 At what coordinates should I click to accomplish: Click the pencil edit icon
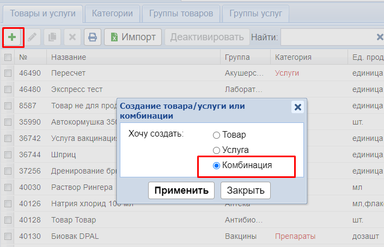click(33, 37)
